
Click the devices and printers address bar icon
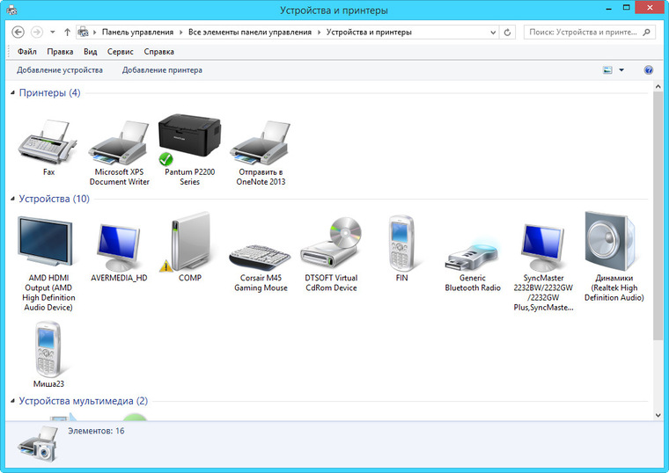pyautogui.click(x=84, y=32)
